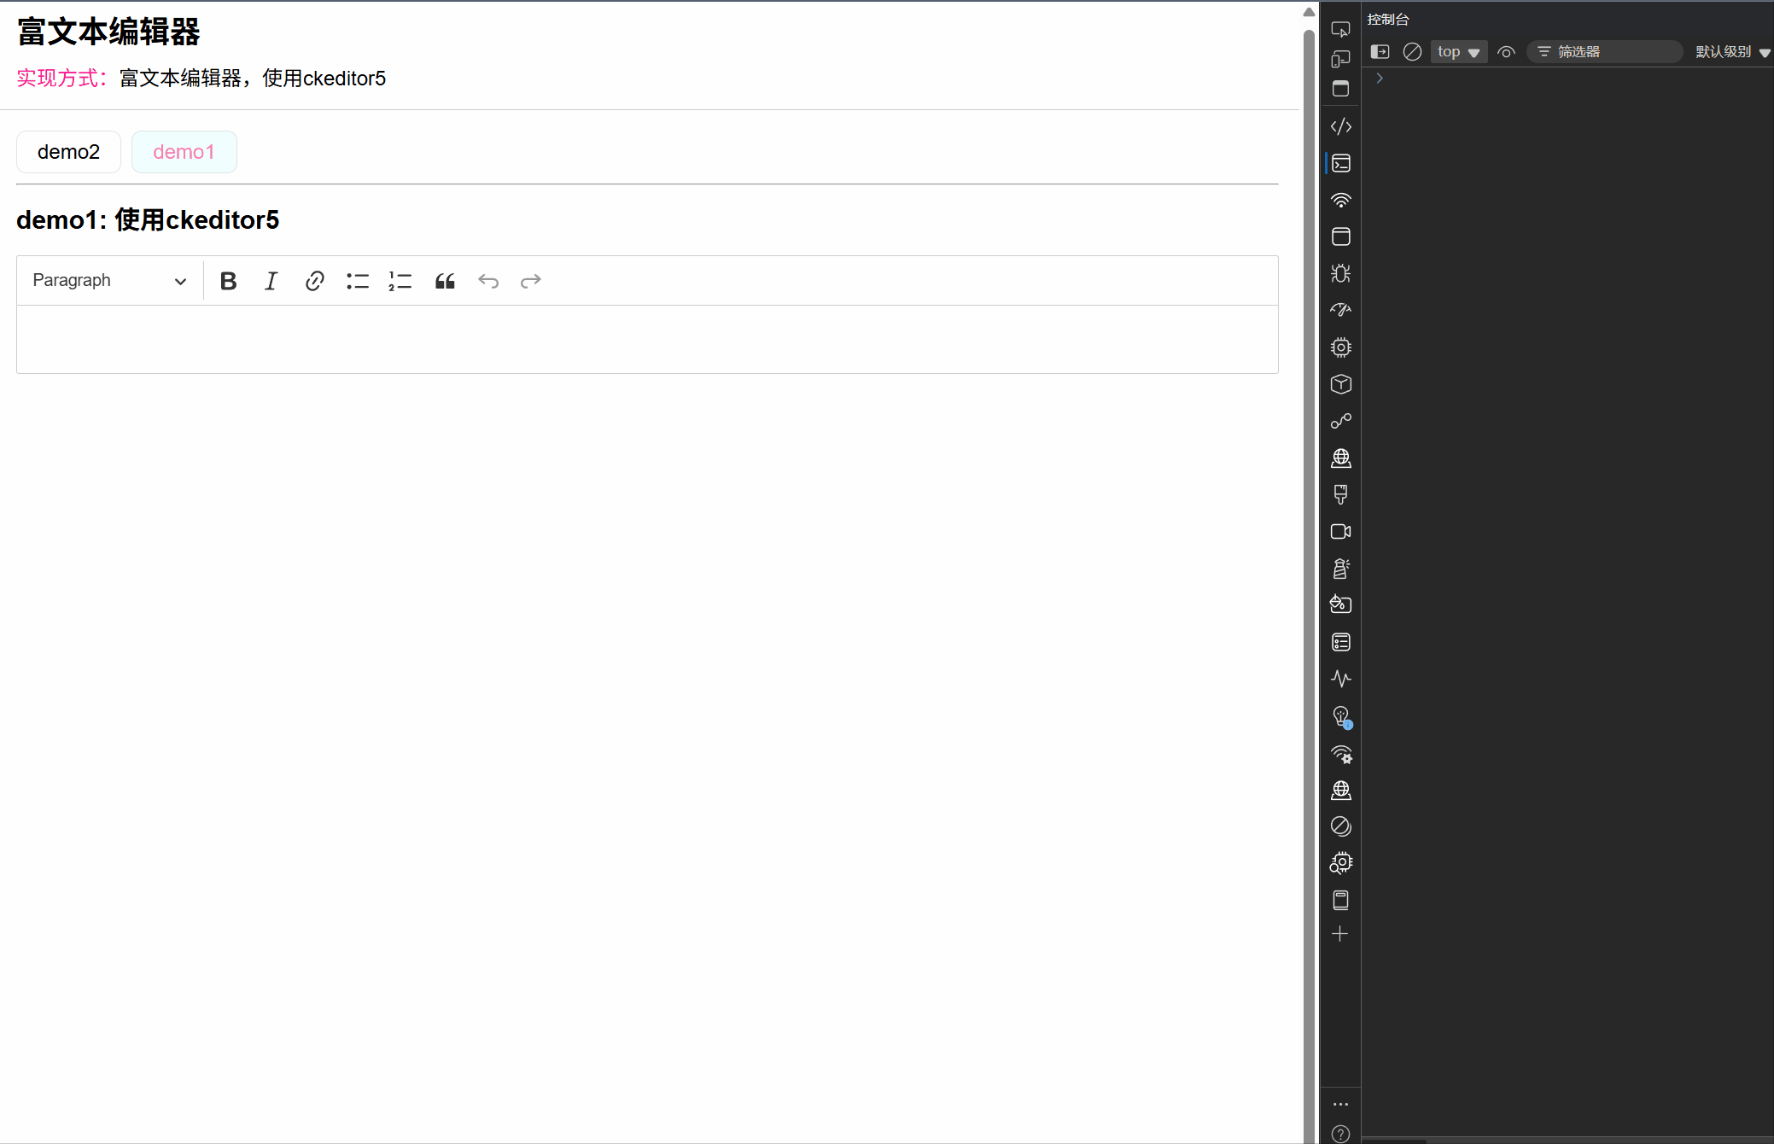This screenshot has width=1774, height=1144.
Task: Apply block quote formatting
Action: click(445, 281)
